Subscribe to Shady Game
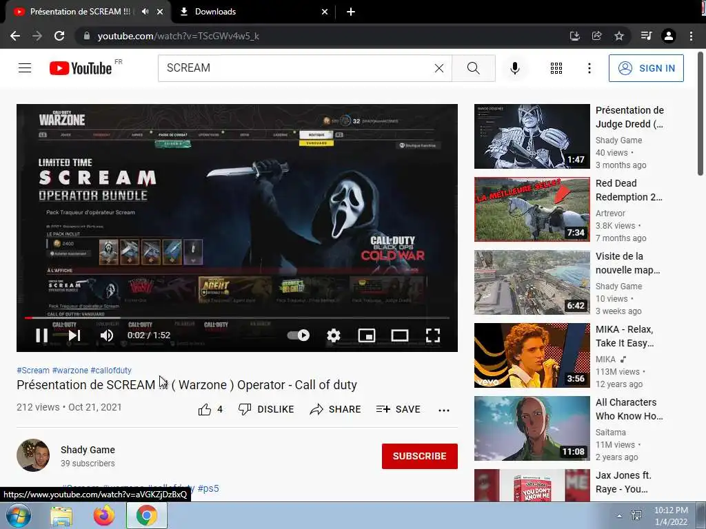The width and height of the screenshot is (706, 529). coord(420,456)
